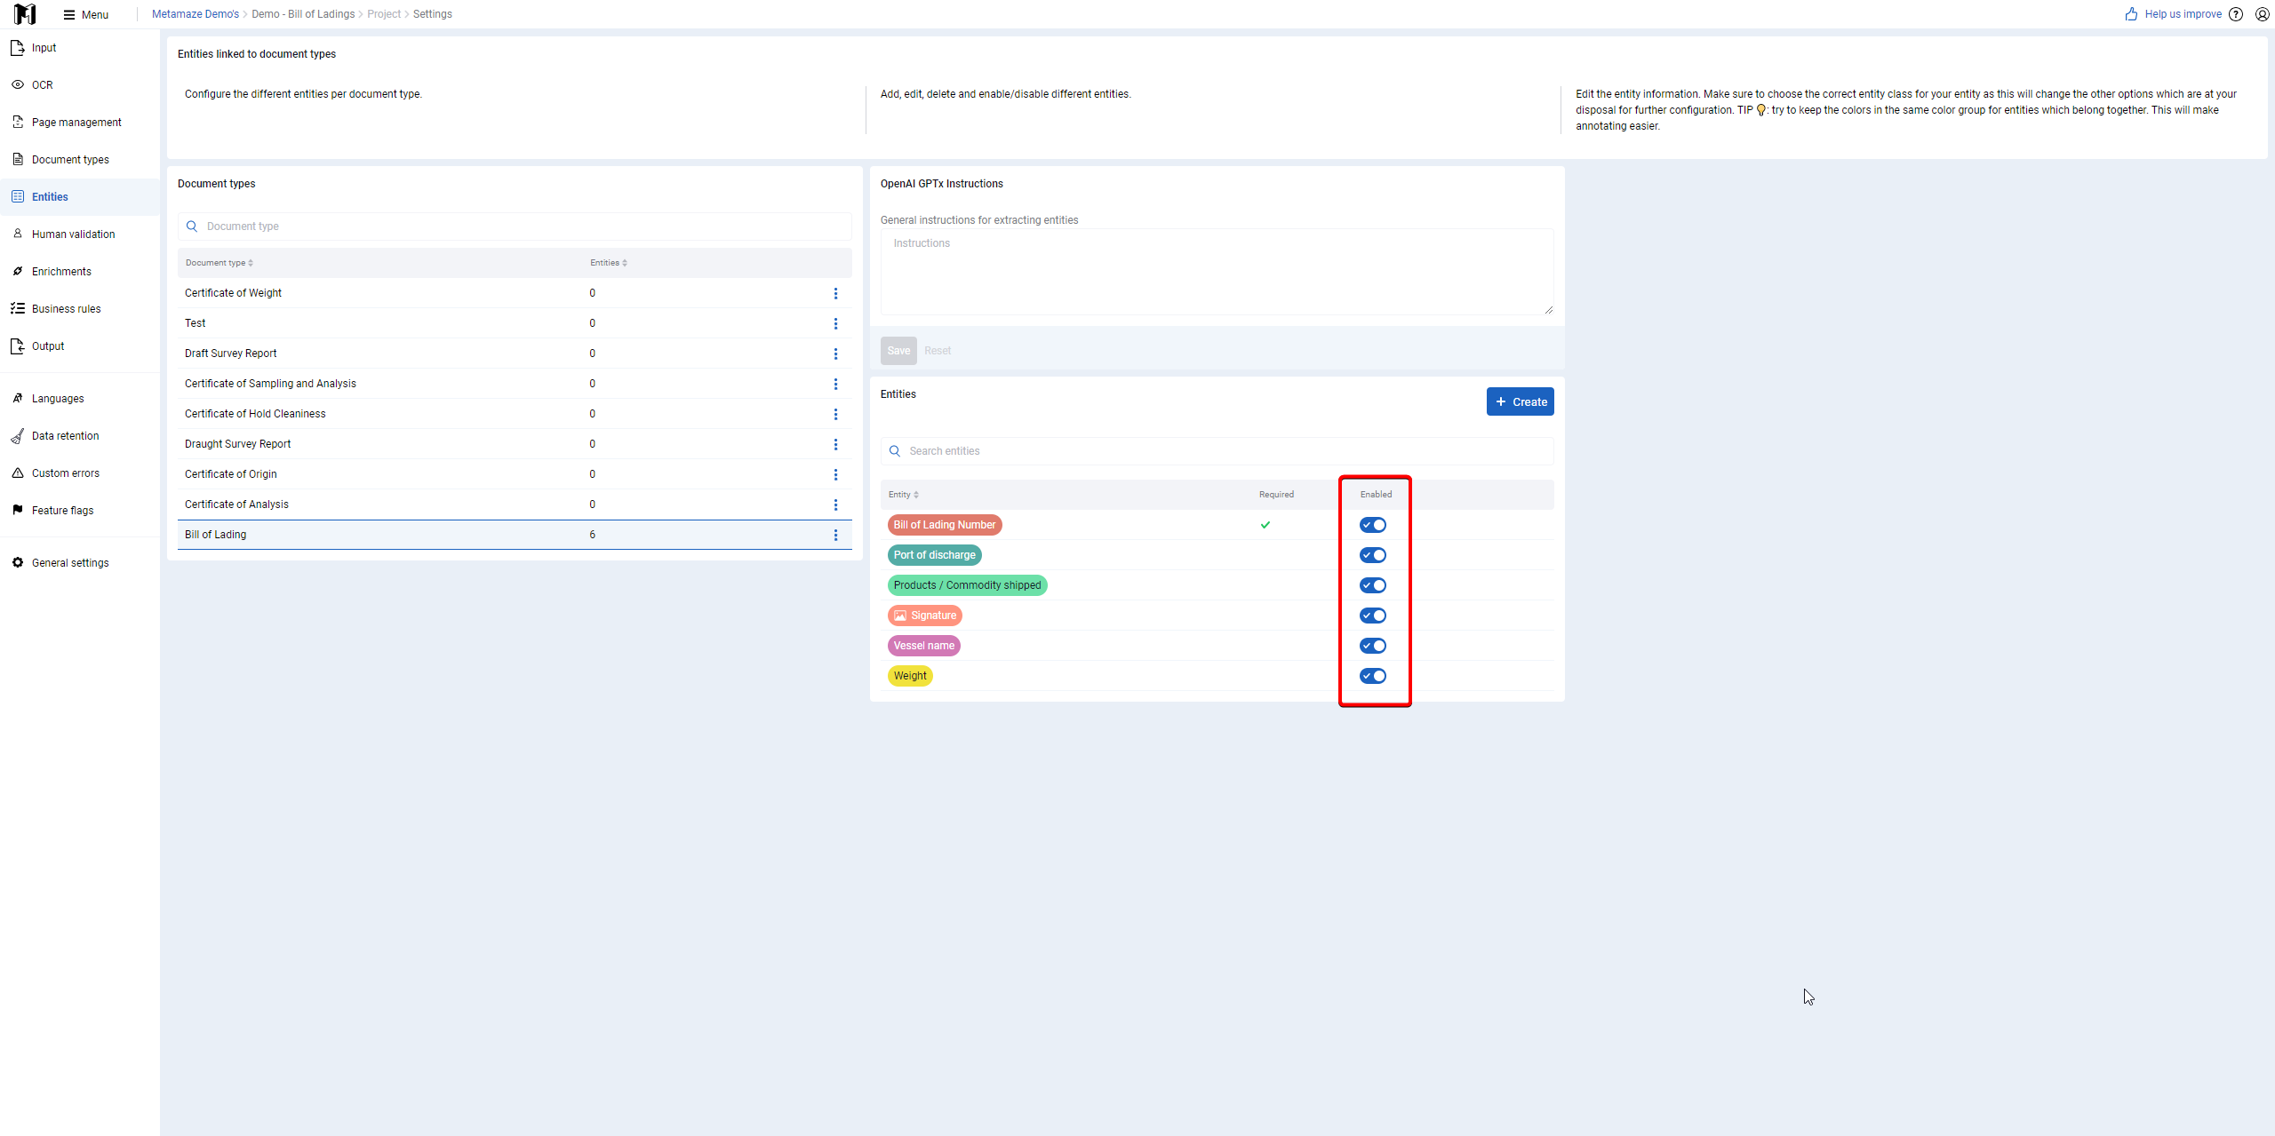2275x1136 pixels.
Task: Open the Languages section
Action: [x=80, y=399]
